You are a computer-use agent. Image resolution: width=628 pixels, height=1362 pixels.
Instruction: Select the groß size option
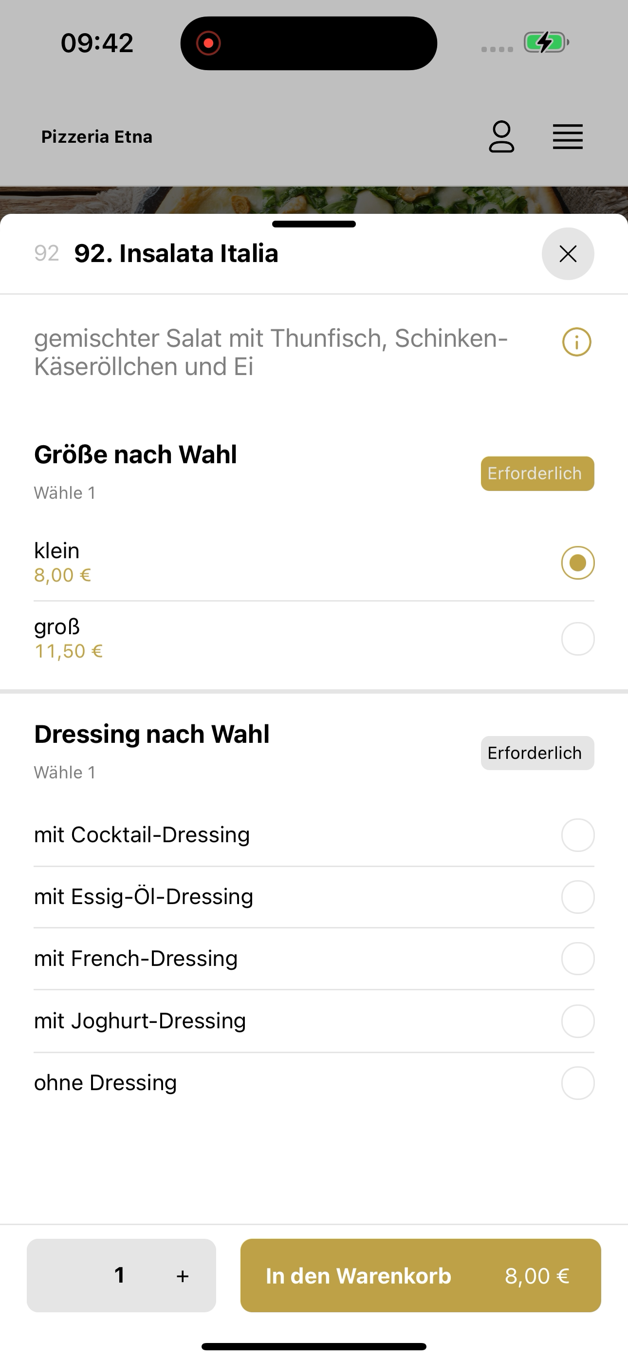314,639
